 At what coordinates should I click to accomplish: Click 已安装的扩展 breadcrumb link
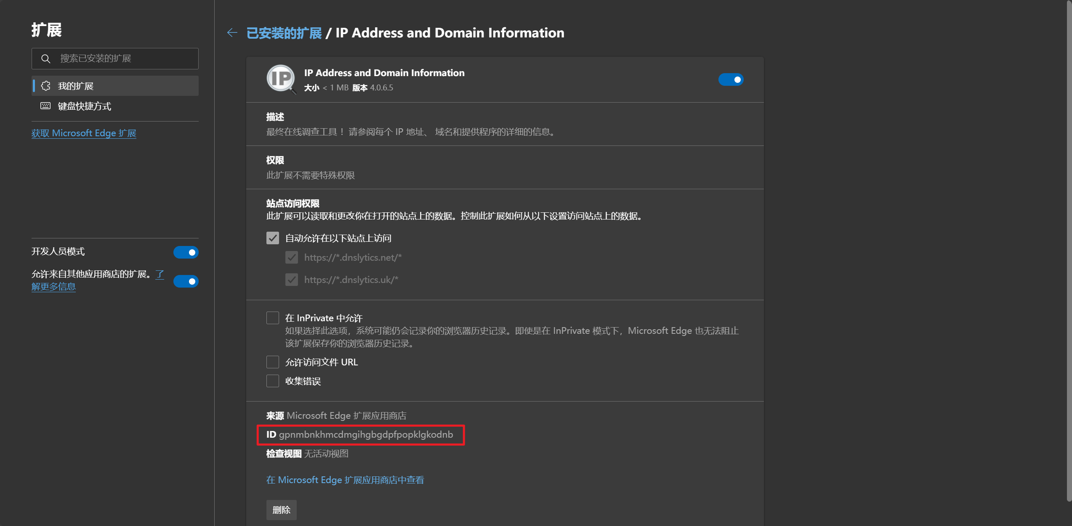click(284, 33)
